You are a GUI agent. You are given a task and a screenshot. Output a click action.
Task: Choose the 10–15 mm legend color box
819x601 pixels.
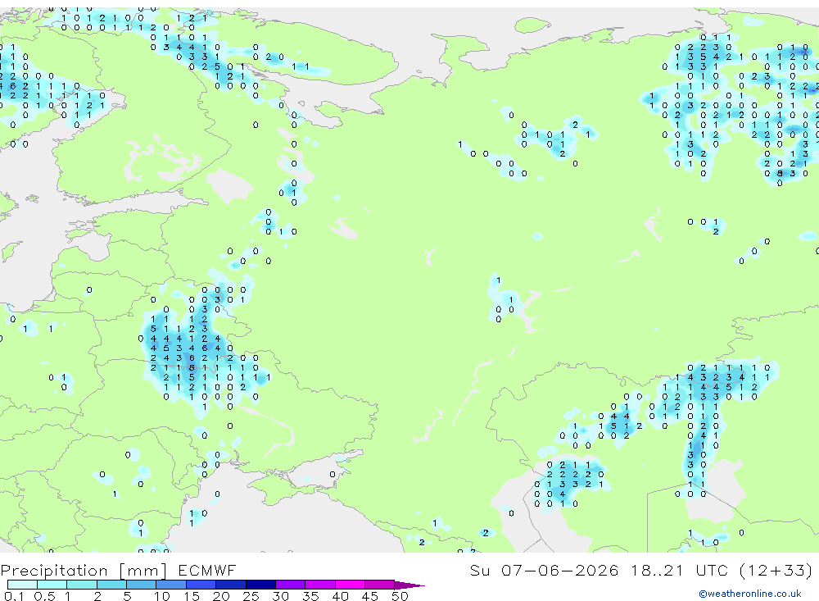click(x=171, y=585)
